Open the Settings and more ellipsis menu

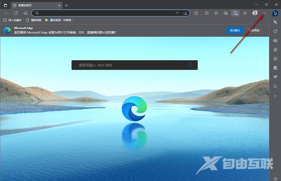[265, 13]
